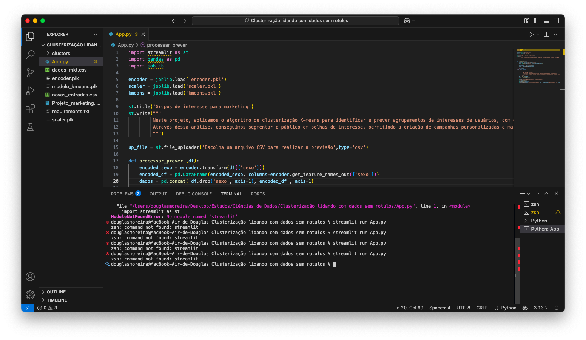This screenshot has height=340, width=586.
Task: Select the Python terminal
Action: pos(542,221)
